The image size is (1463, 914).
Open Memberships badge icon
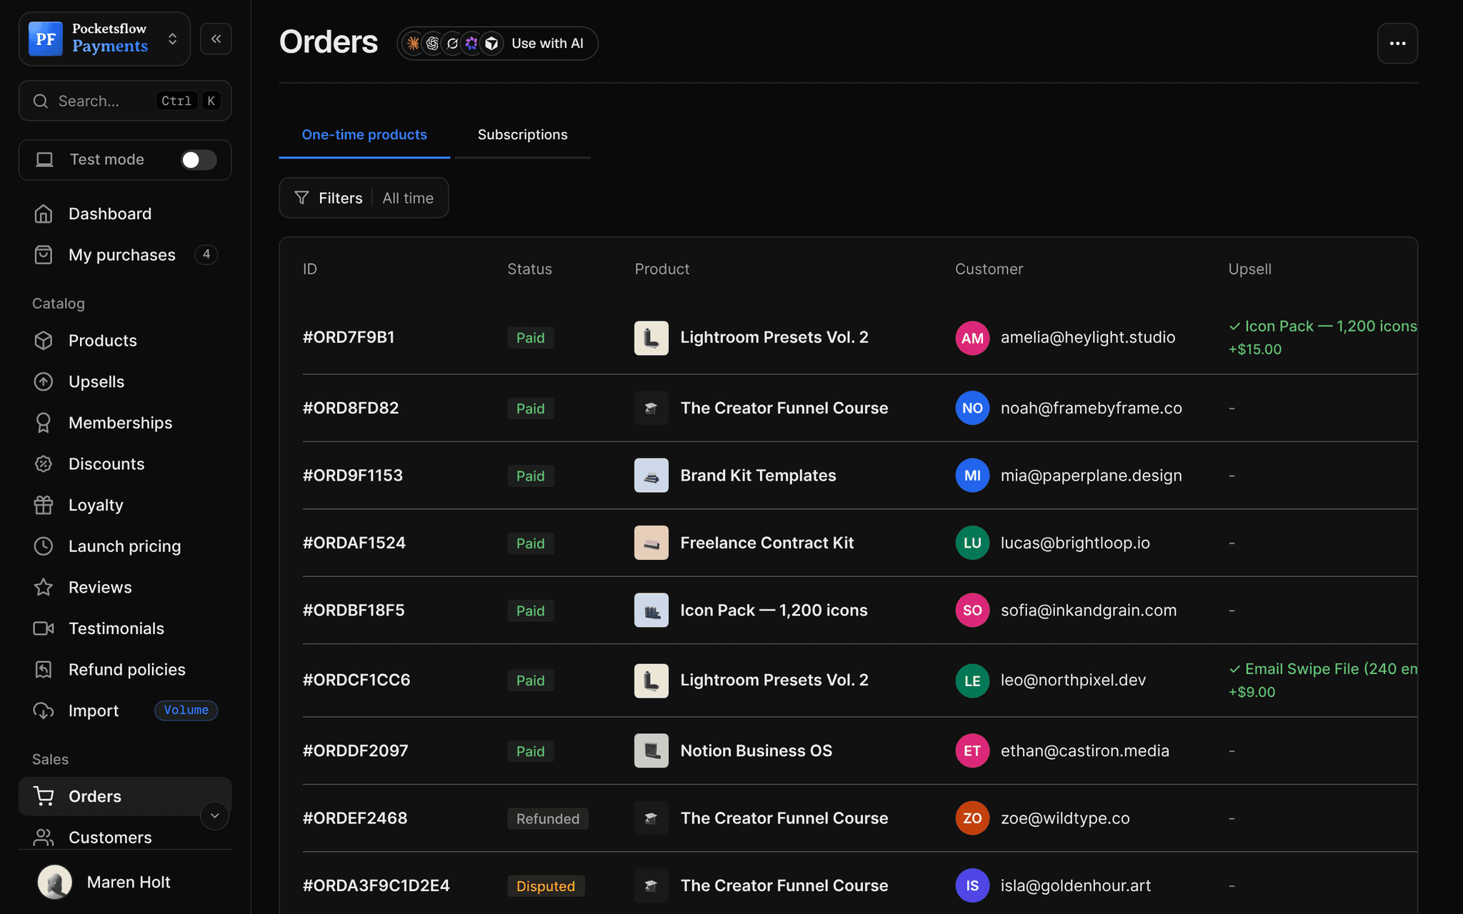[44, 423]
